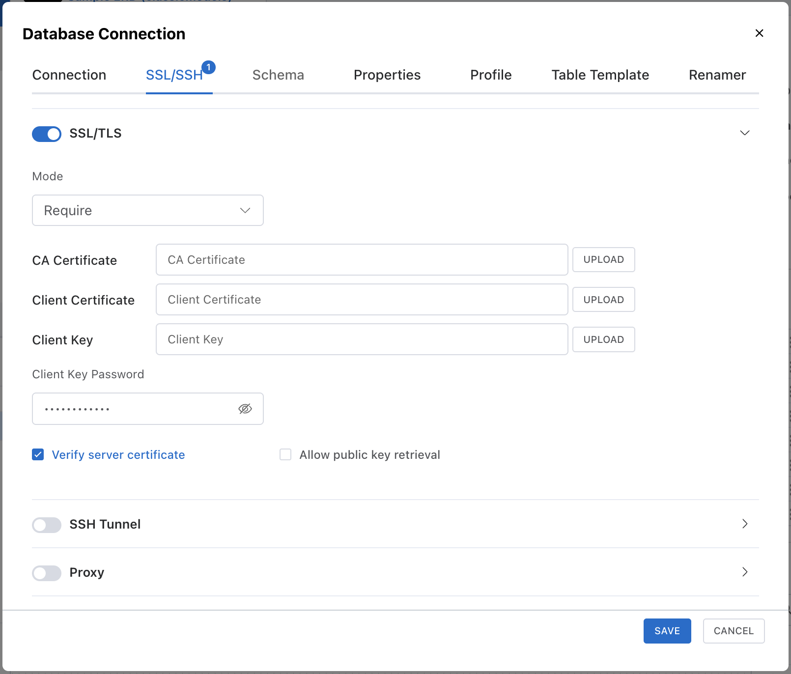Viewport: 791px width, 674px height.
Task: Open the Profile tab
Action: click(x=491, y=75)
